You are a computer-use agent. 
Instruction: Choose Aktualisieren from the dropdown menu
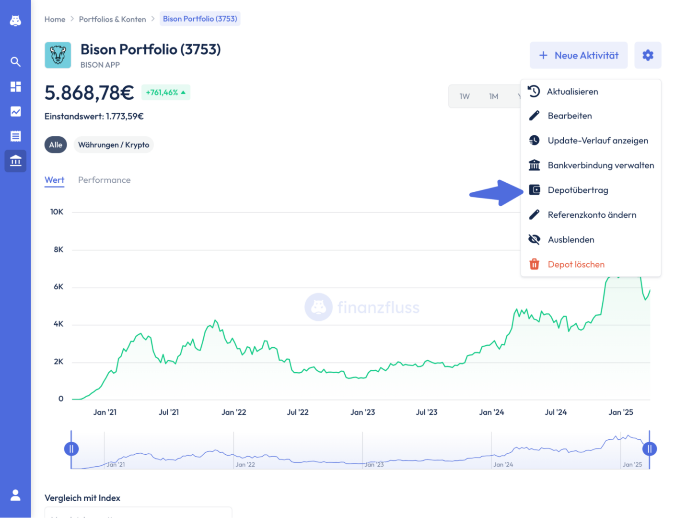[591, 92]
